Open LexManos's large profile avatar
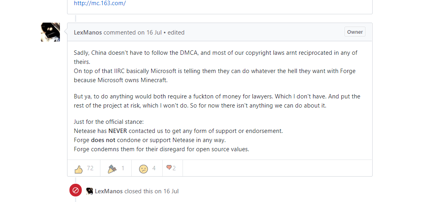 point(50,32)
